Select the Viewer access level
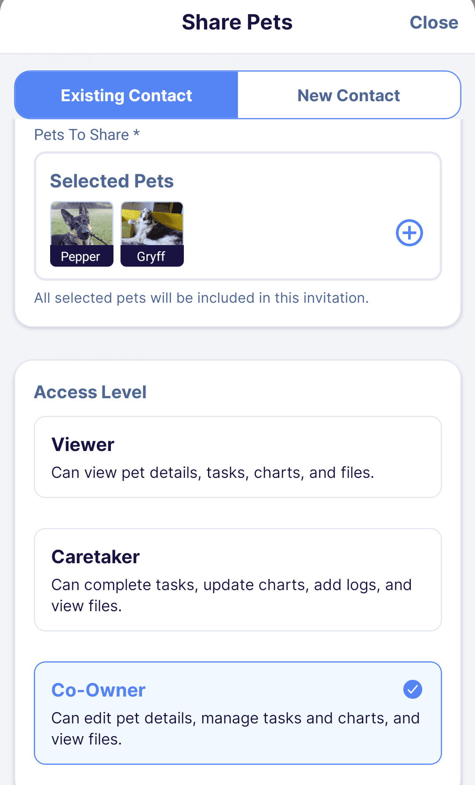 coord(237,456)
